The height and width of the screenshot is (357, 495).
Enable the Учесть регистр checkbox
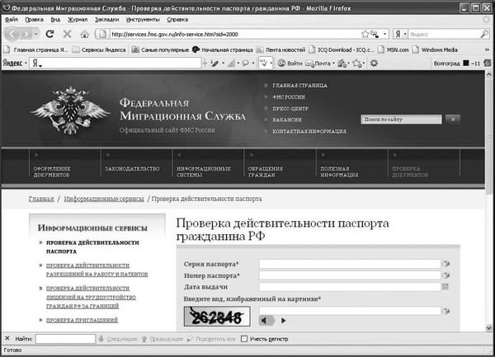pos(244,339)
